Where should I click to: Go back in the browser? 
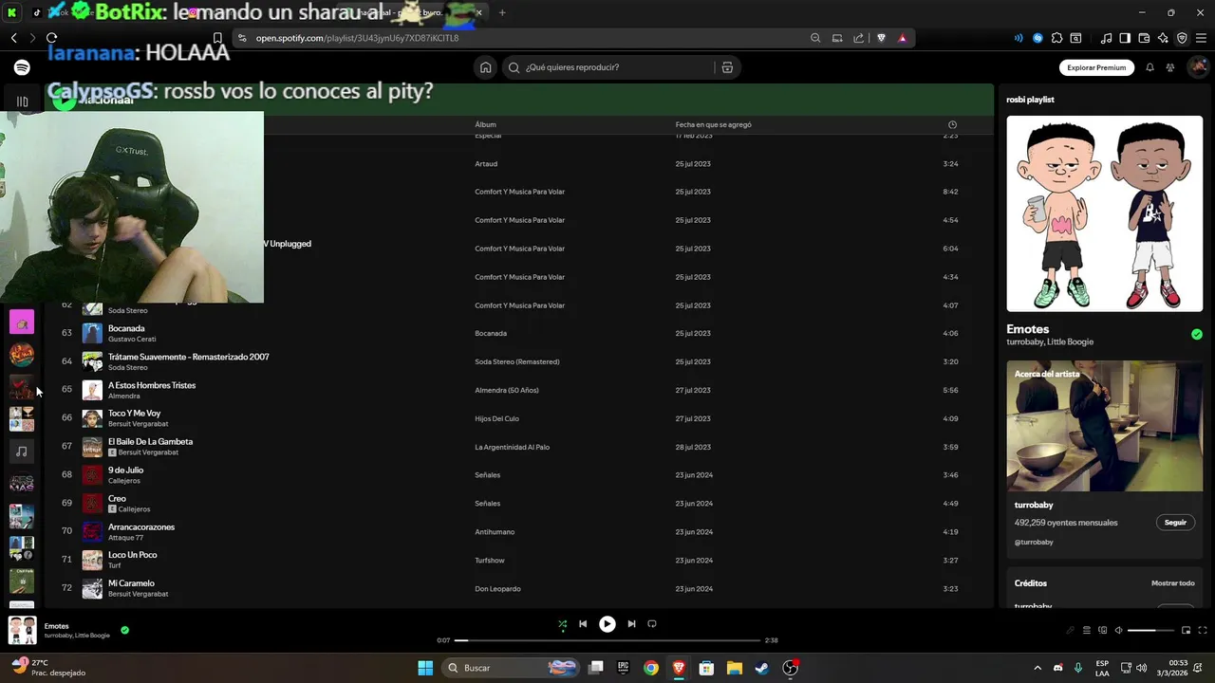tap(13, 38)
